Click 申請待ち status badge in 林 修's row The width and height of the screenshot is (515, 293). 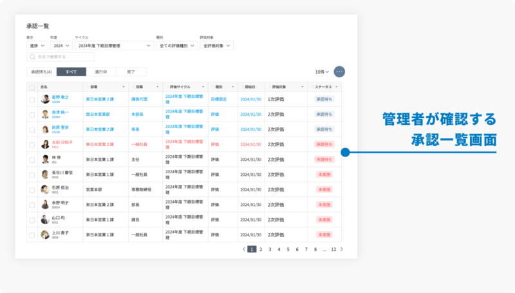324,160
